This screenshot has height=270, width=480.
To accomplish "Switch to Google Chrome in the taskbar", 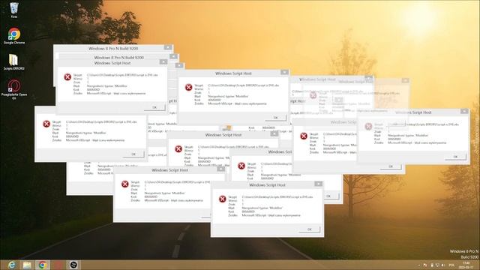I will pyautogui.click(x=43, y=265).
